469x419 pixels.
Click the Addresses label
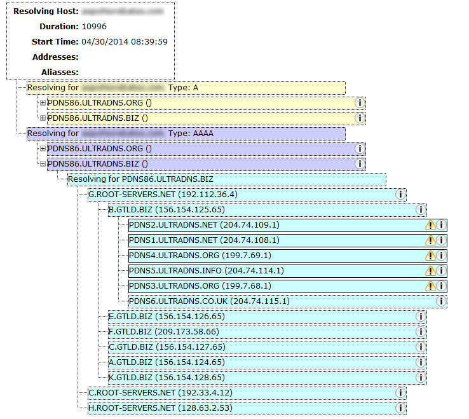pyautogui.click(x=56, y=57)
